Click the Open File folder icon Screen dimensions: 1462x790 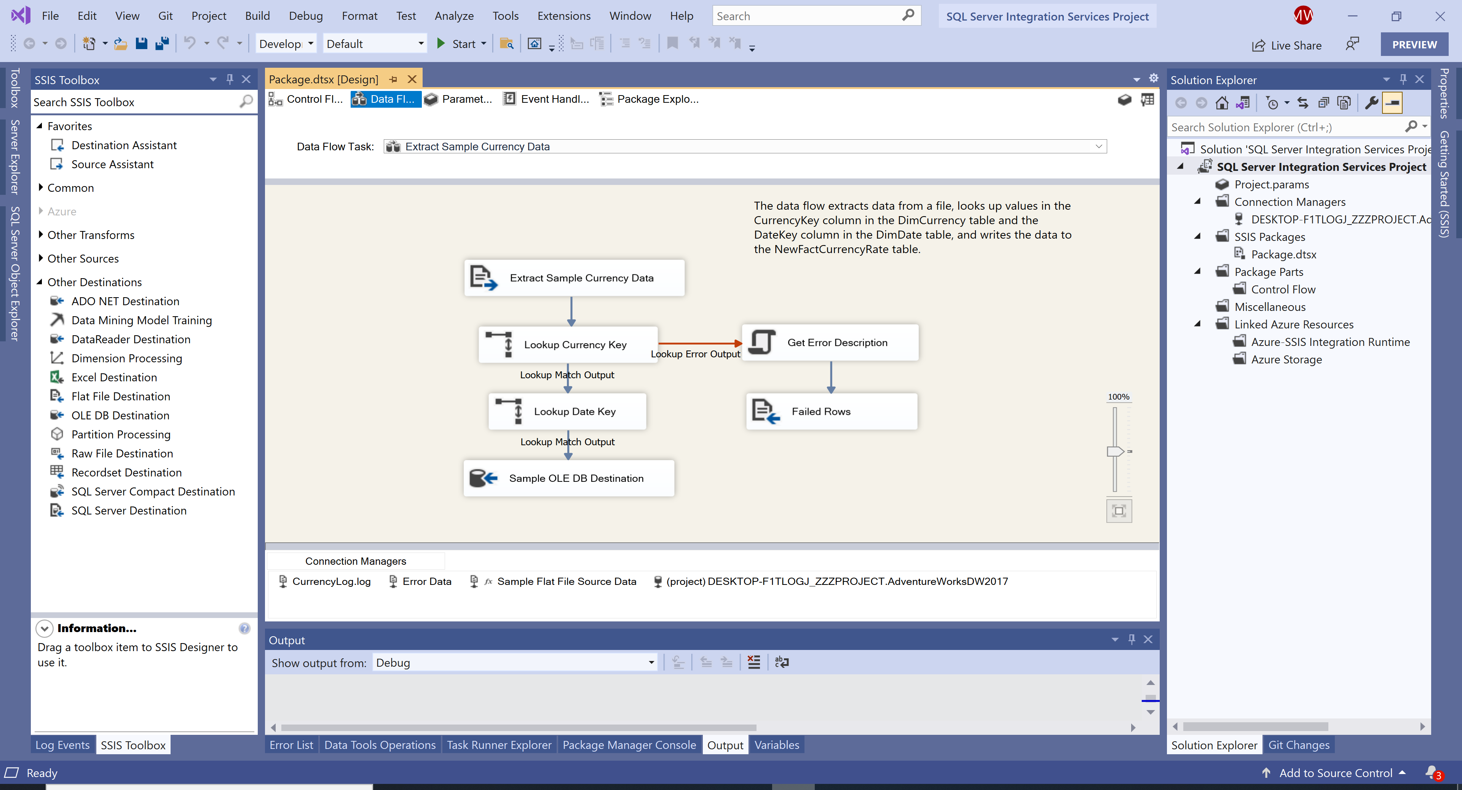click(x=120, y=44)
